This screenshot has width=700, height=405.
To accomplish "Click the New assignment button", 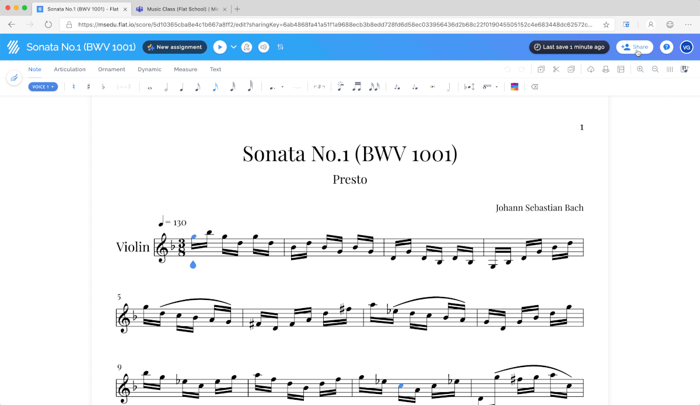I will point(174,47).
